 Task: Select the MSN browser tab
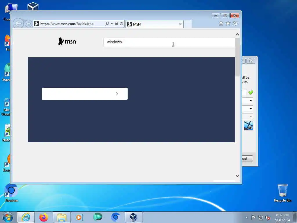click(155, 24)
